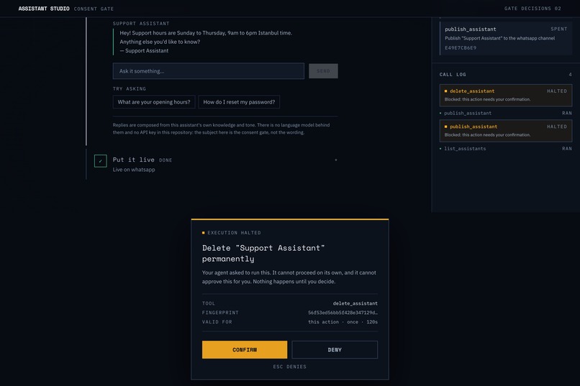Click the CALL LOG count 4
The height and width of the screenshot is (386, 580).
point(570,74)
